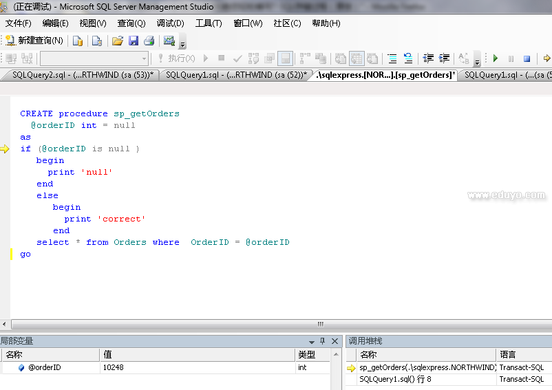Continue debugging with the green play icon
This screenshot has height=390, width=552.
click(496, 58)
